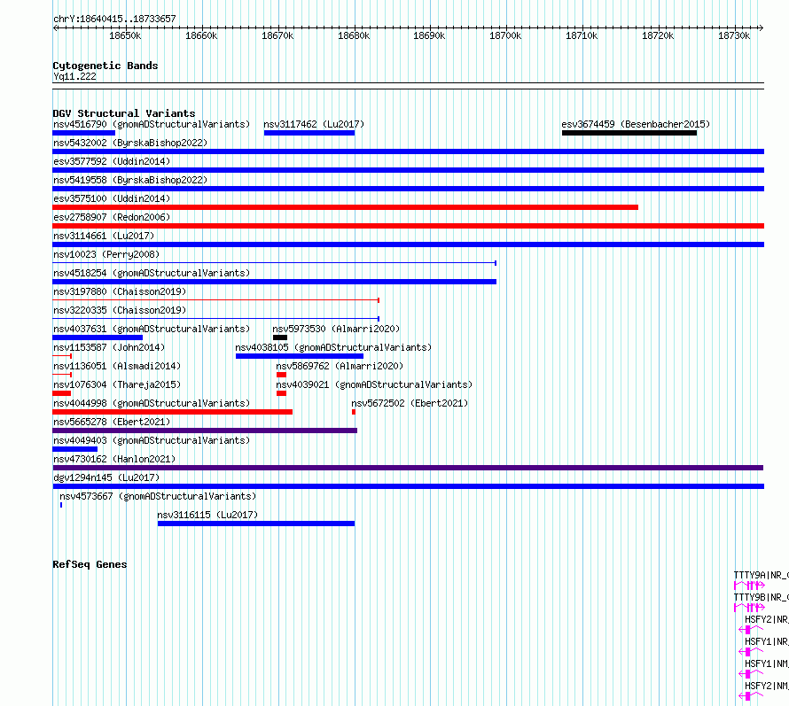The image size is (789, 706).
Task: Click nsv5973530 (Almarri2020) label
Action: pyautogui.click(x=336, y=329)
